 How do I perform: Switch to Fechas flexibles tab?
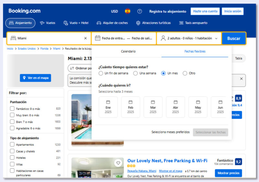coord(195,51)
